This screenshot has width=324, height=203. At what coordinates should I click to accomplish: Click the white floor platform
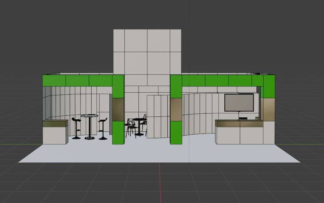(158, 153)
